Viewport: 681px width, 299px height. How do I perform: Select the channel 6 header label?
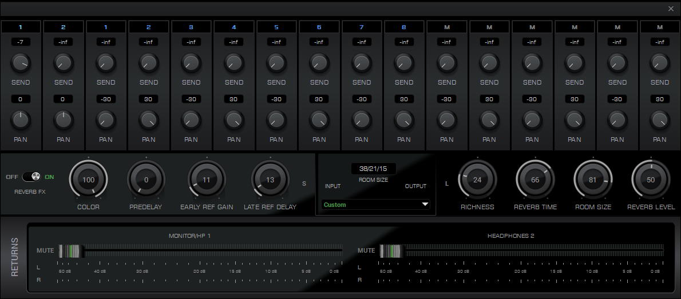click(319, 27)
